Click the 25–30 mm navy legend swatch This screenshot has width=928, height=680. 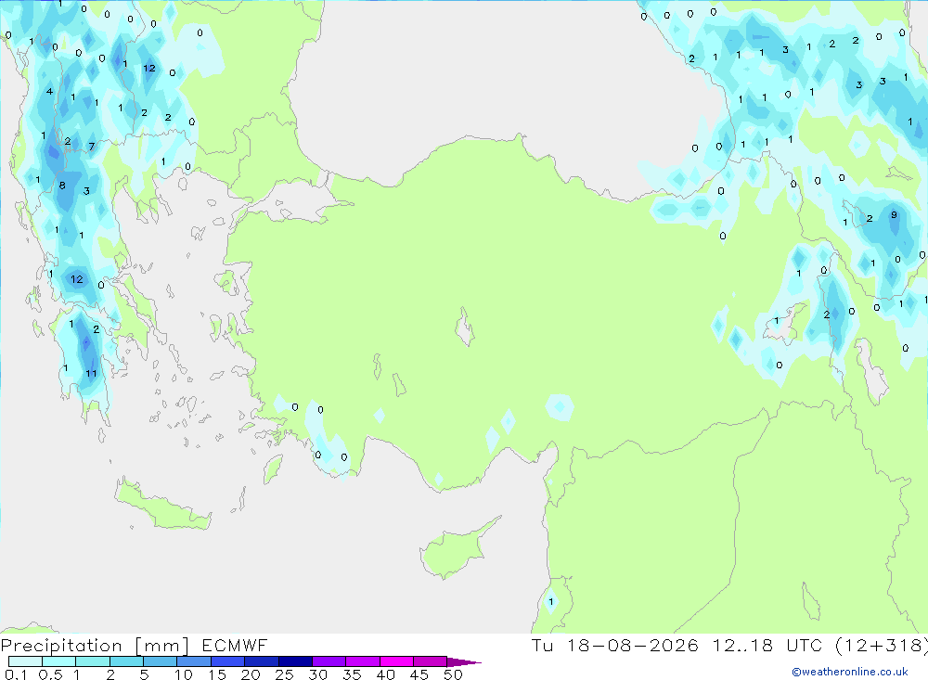[295, 661]
